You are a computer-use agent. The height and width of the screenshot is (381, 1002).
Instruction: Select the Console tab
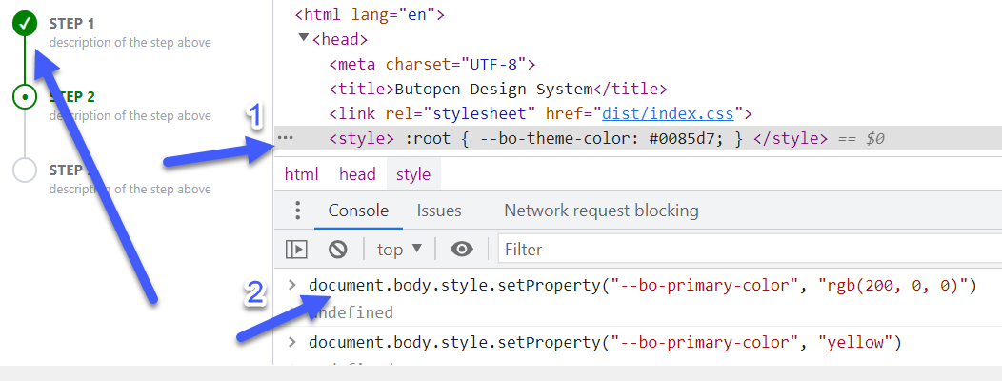click(x=358, y=211)
